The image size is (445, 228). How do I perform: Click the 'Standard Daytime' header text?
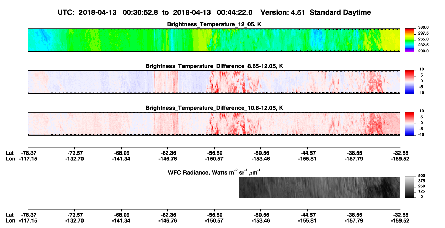(x=340, y=13)
